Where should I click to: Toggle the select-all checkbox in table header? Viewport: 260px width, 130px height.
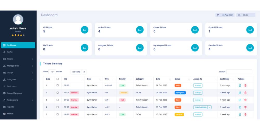point(57,79)
